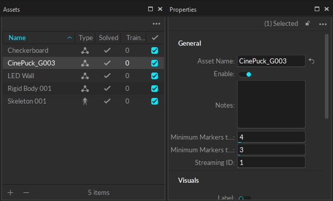Open the Assets pane options menu (three dots)
The height and width of the screenshot is (201, 333).
[156, 24]
